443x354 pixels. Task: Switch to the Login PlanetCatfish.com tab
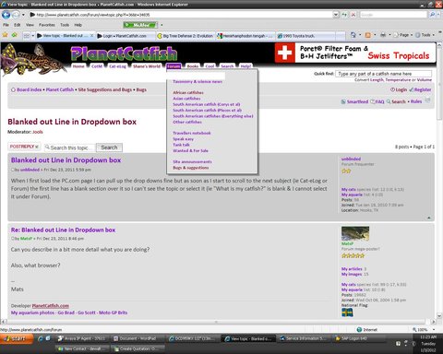[x=125, y=36]
